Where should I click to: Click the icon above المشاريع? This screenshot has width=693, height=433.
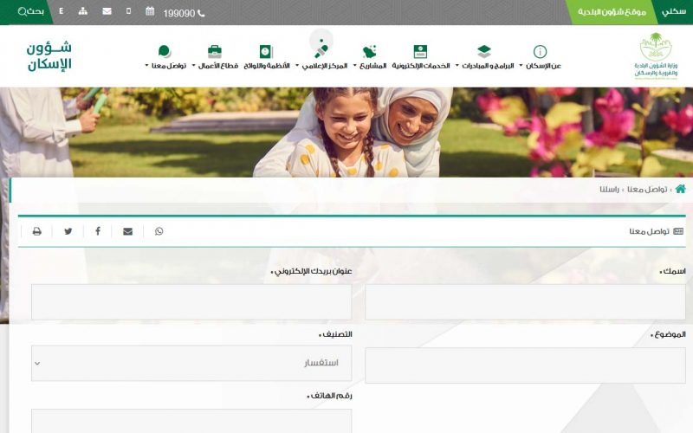(x=370, y=51)
